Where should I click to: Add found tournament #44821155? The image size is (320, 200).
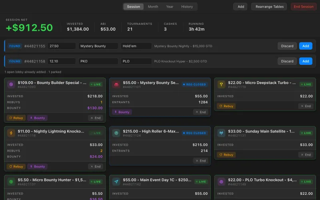306,46
